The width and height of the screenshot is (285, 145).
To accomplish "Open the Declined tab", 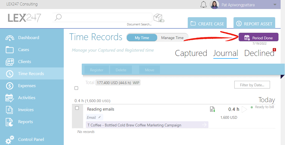I will 259,53.
